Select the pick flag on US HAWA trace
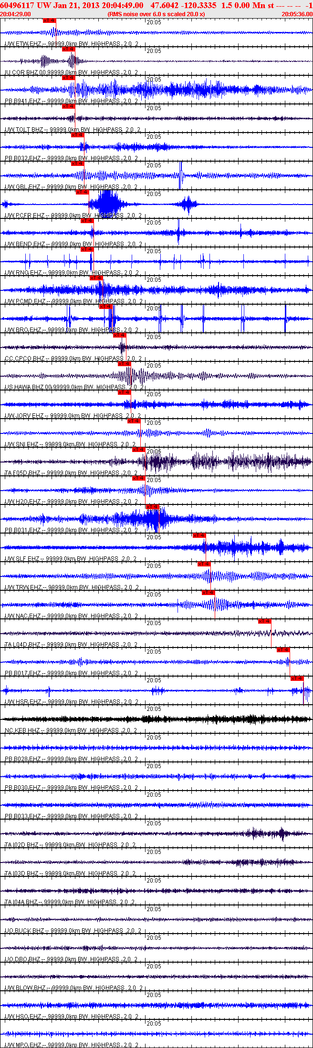Viewport: 313px width, 1048px height. pos(124,364)
